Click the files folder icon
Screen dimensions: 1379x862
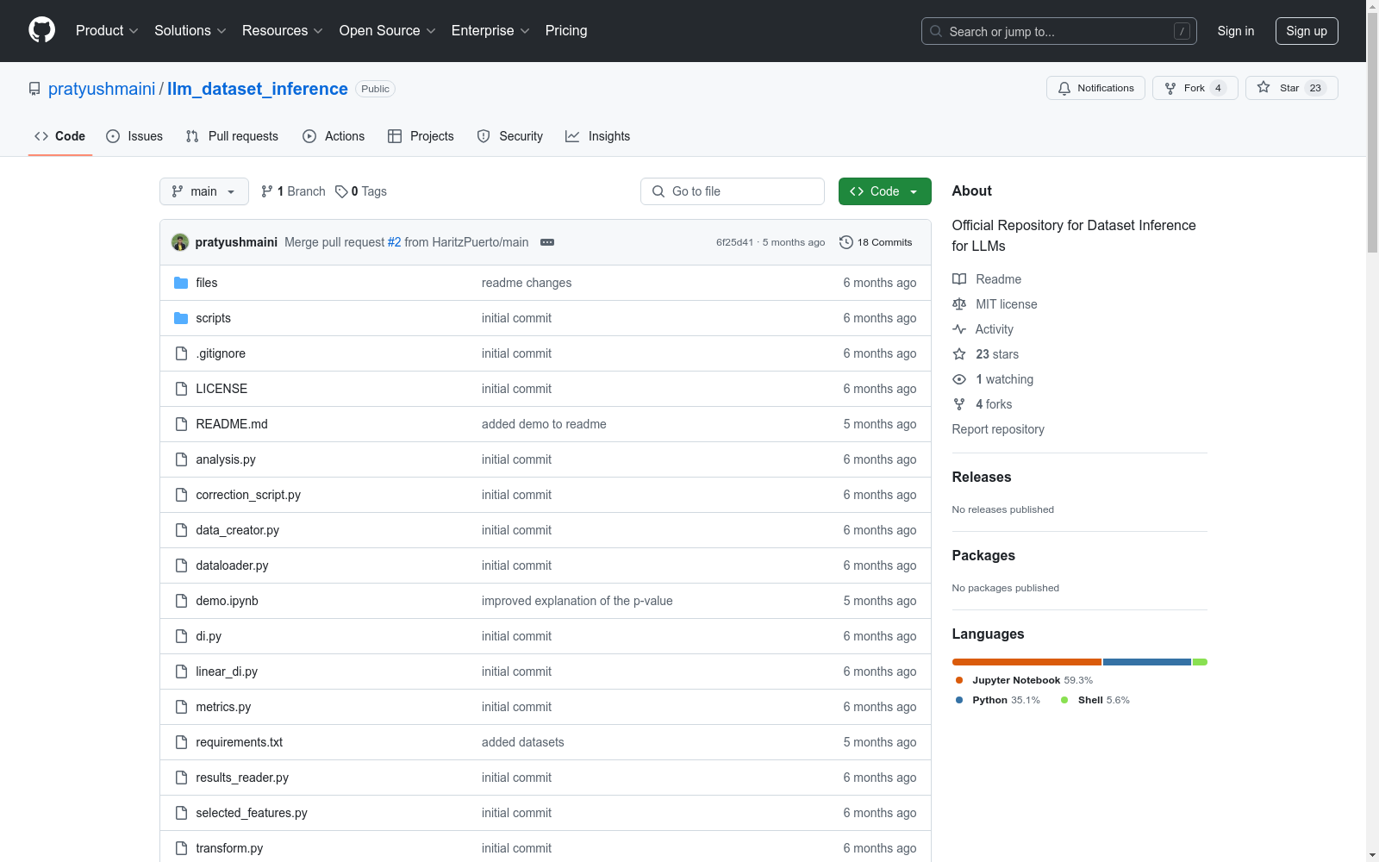pos(181,283)
